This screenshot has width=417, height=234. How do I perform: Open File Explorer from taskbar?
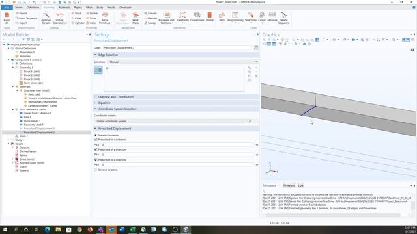click(58, 229)
